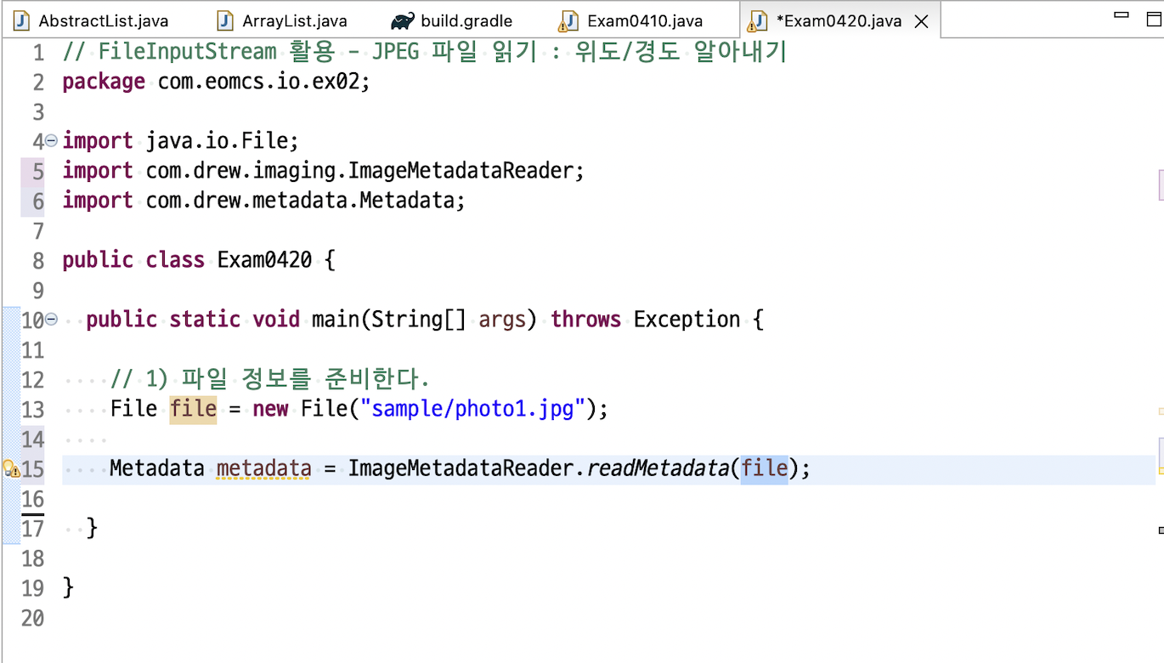Click 'Exception' in method signature

pyautogui.click(x=687, y=320)
